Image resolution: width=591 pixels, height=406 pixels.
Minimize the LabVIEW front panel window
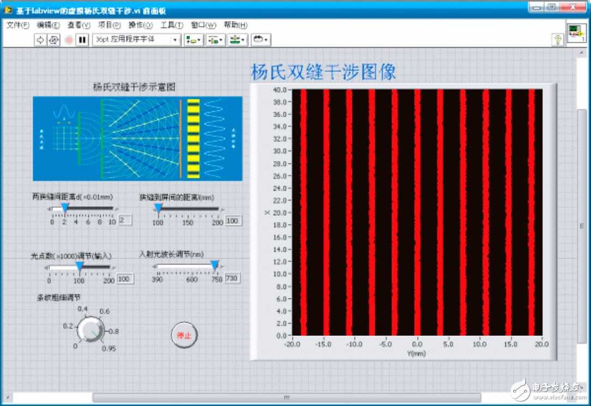(x=536, y=8)
